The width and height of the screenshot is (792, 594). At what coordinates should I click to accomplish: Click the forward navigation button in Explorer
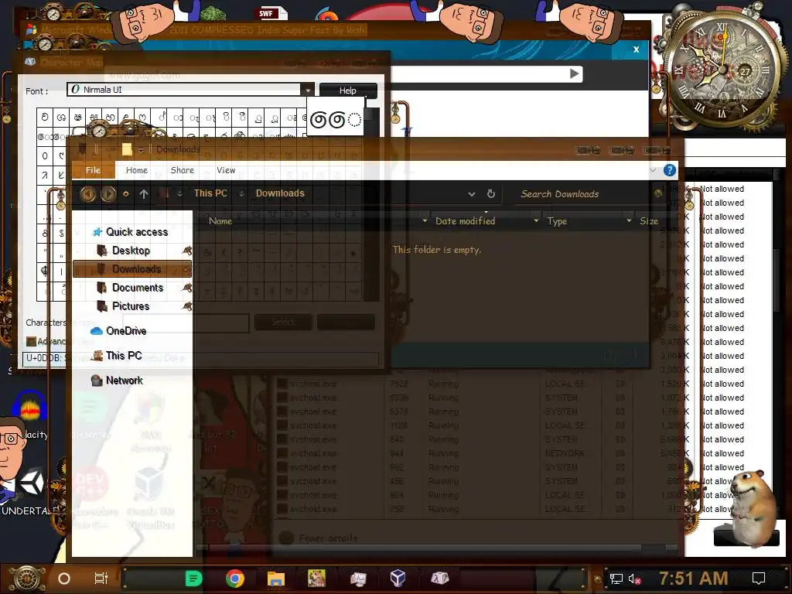click(108, 194)
